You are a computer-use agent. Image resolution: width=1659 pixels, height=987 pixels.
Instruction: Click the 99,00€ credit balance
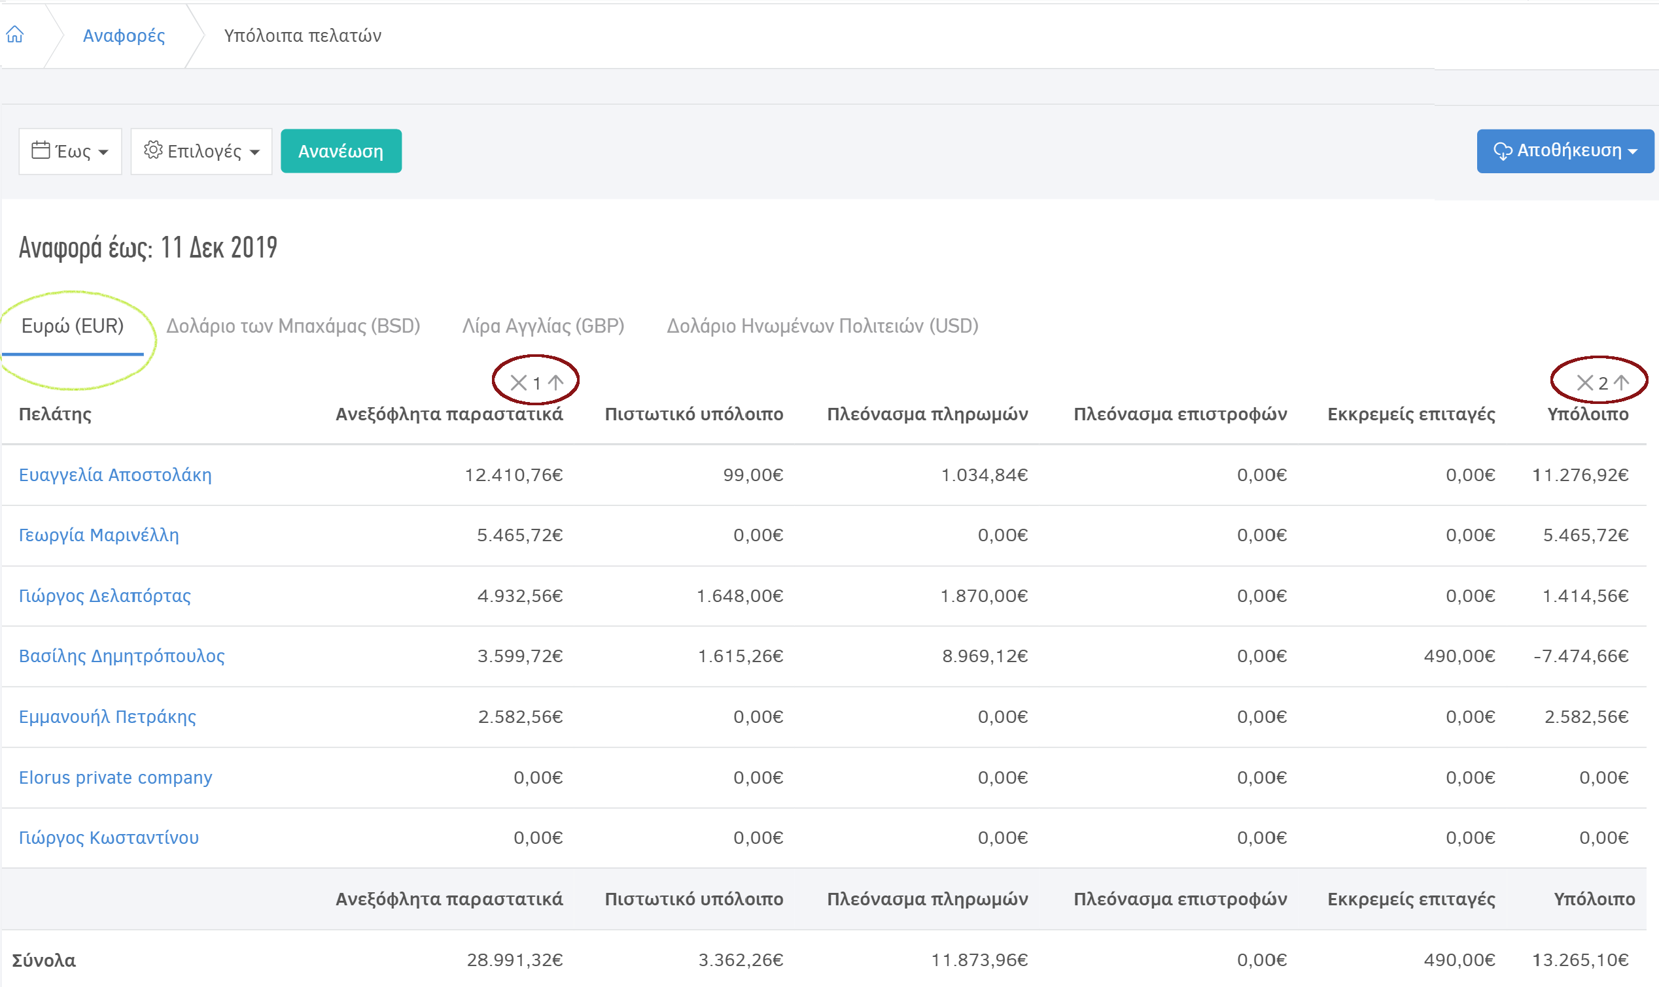click(x=754, y=475)
